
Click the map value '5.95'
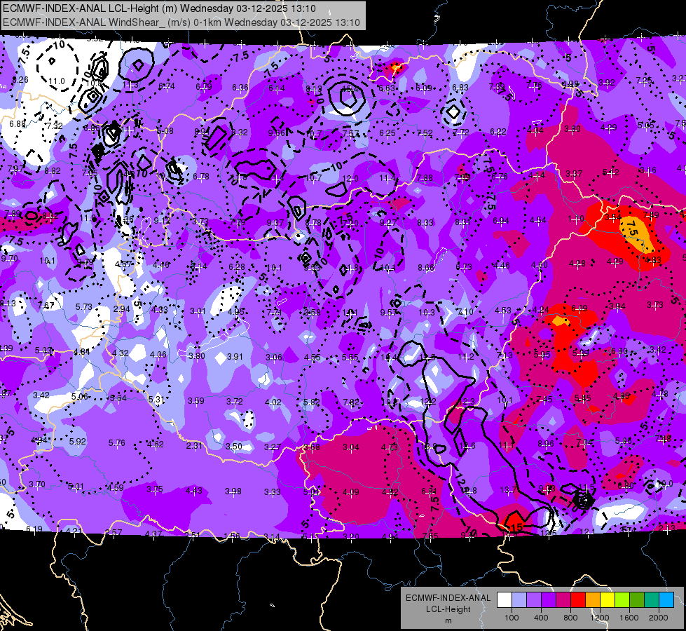pyautogui.click(x=542, y=354)
